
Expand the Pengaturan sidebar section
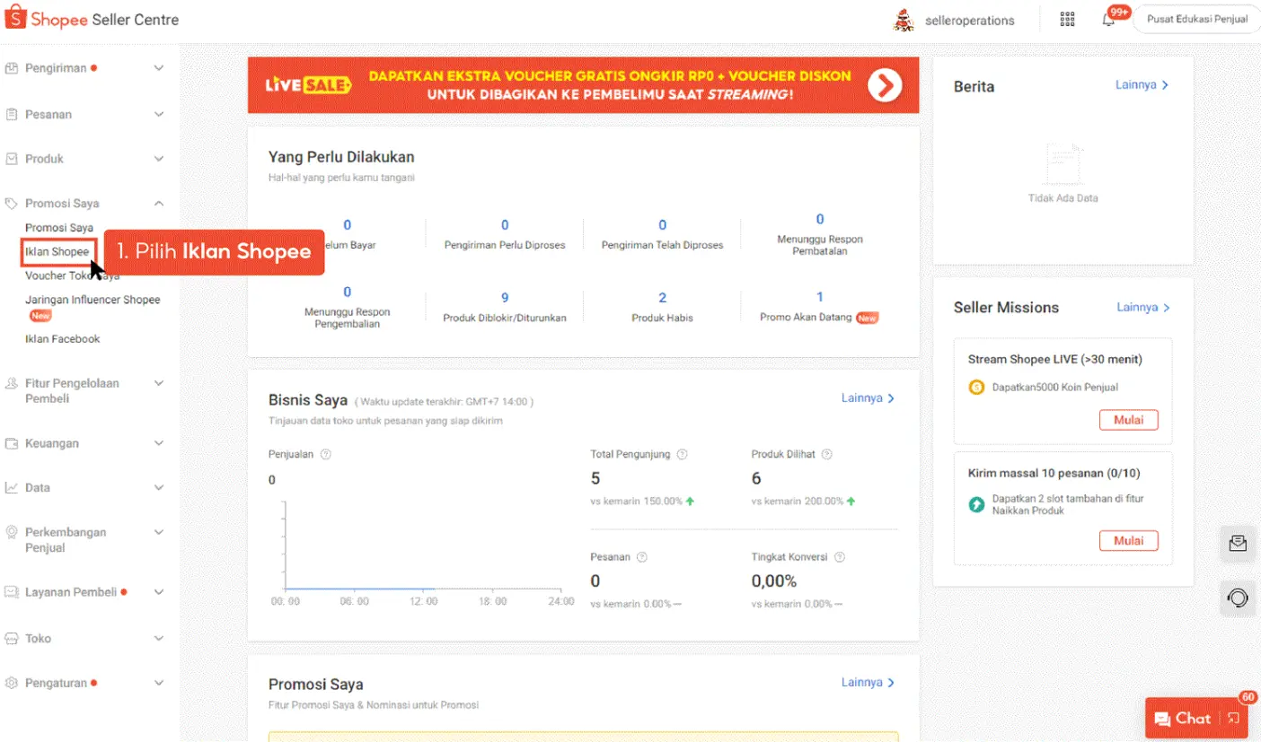[x=159, y=682]
